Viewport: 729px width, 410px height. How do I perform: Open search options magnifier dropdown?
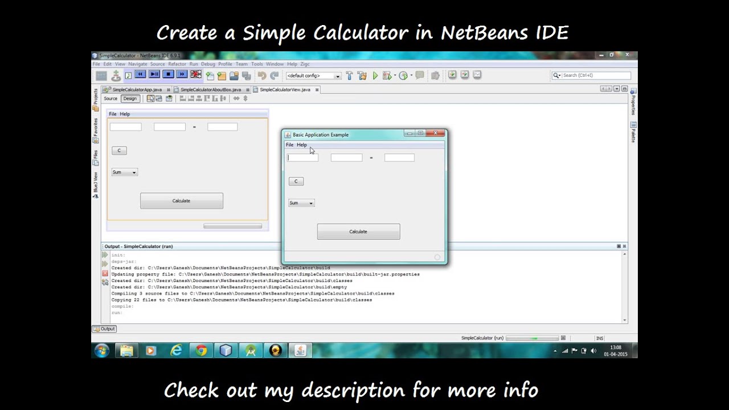click(556, 75)
